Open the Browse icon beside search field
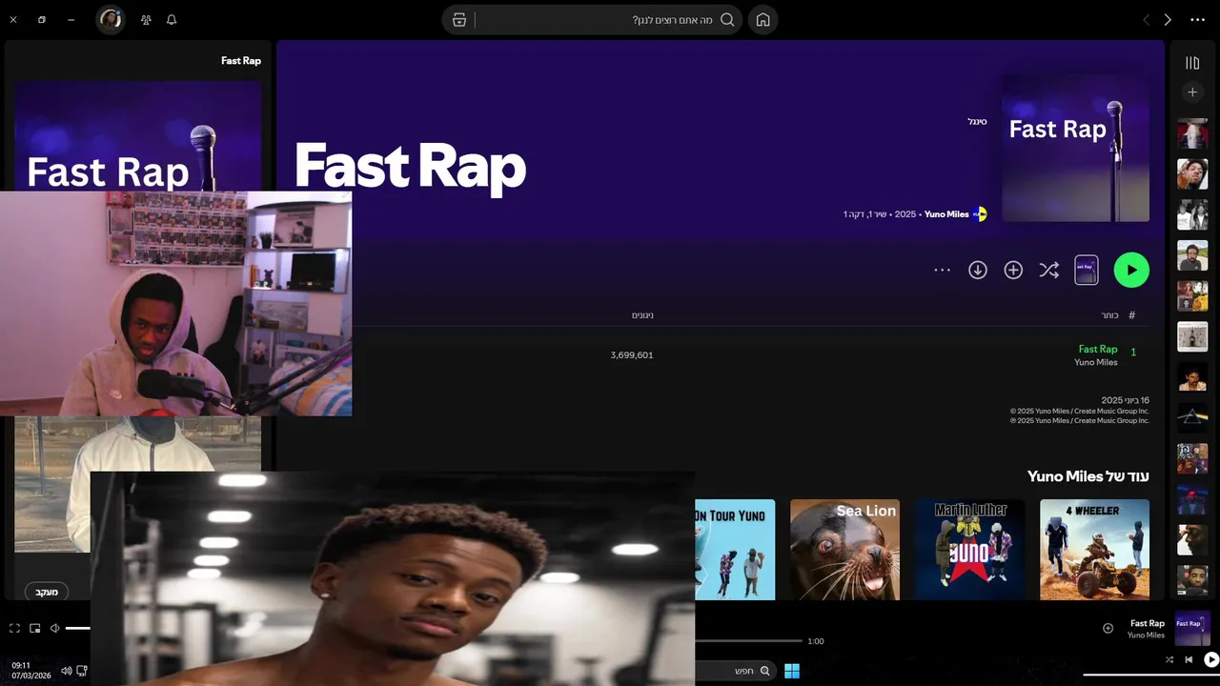This screenshot has width=1220, height=686. [459, 19]
